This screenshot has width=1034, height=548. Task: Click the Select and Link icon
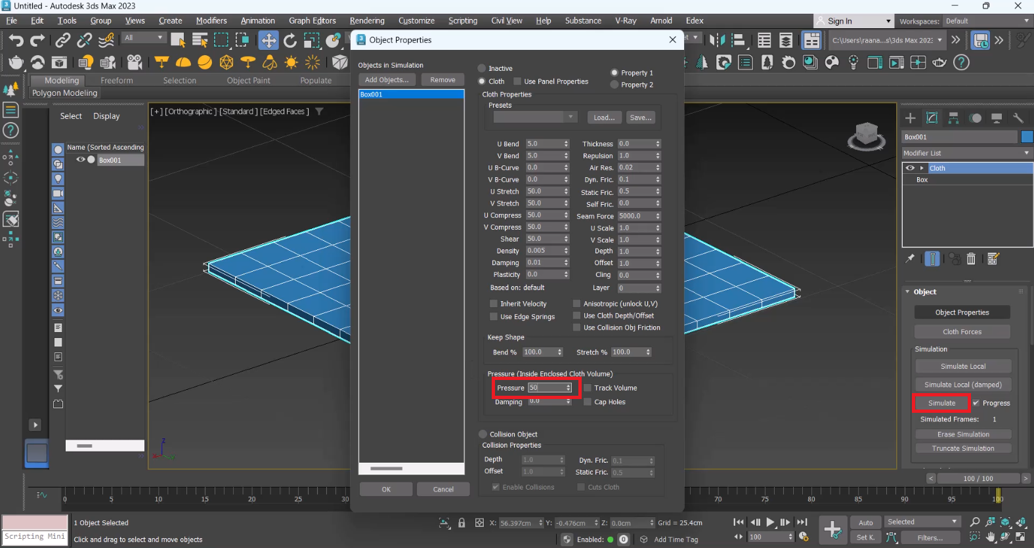62,41
